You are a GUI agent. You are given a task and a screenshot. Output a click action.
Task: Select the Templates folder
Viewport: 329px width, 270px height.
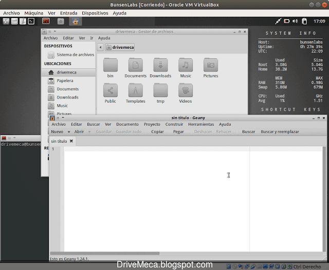[136, 93]
